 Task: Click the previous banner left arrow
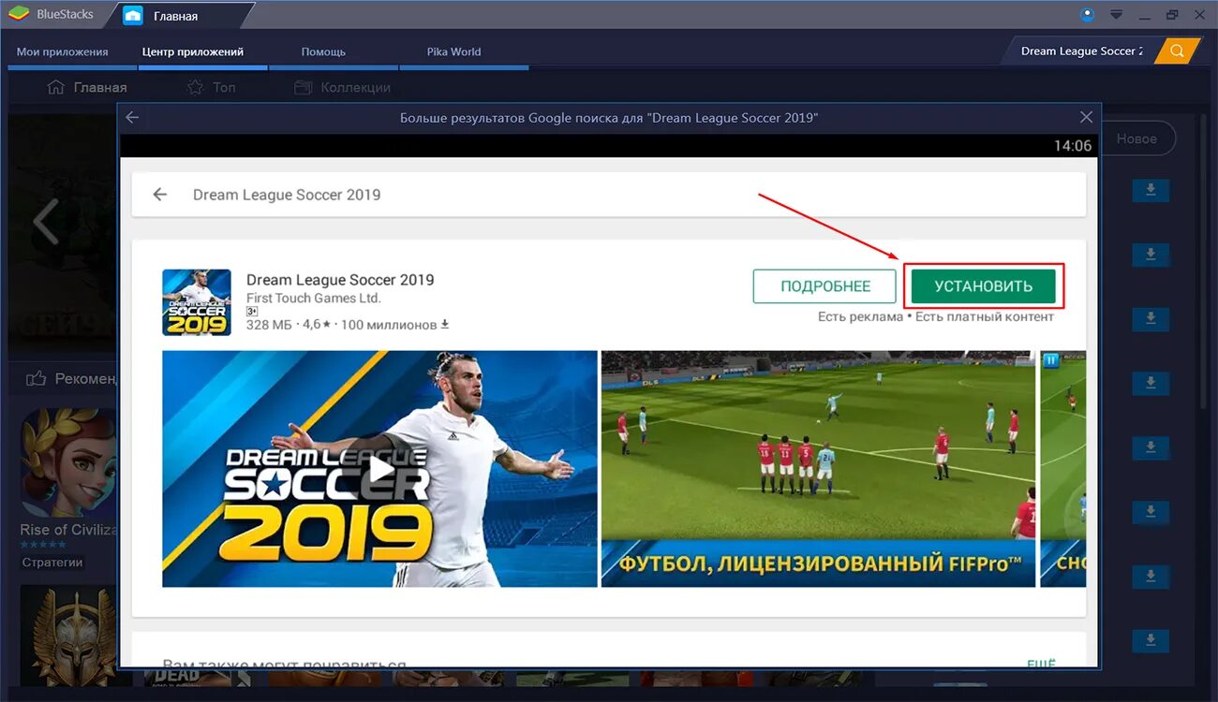(45, 223)
